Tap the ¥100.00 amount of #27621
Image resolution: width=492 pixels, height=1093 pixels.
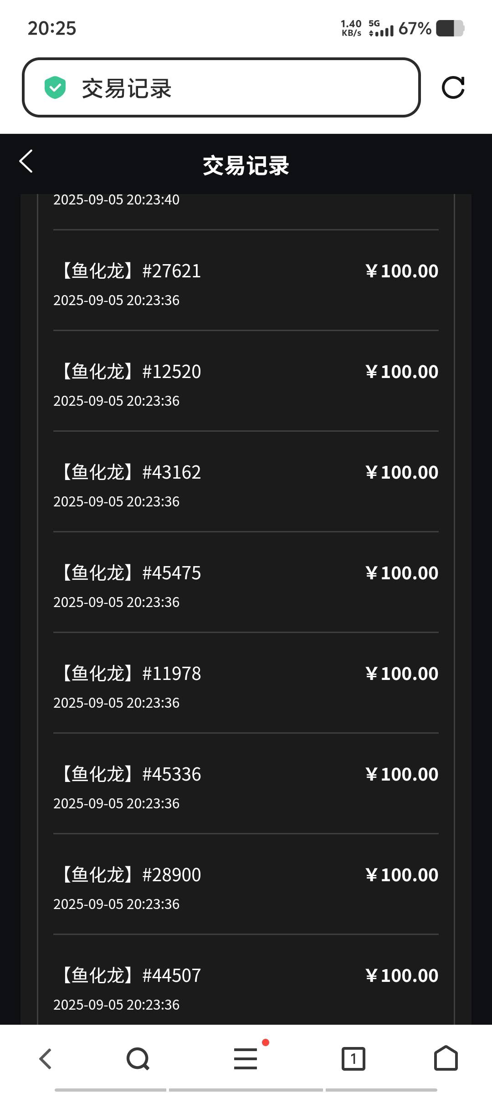pyautogui.click(x=402, y=271)
